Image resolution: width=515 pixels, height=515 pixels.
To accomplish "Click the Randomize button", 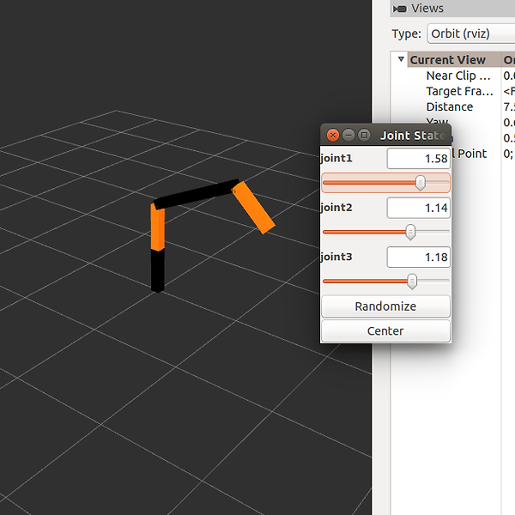I will click(385, 306).
